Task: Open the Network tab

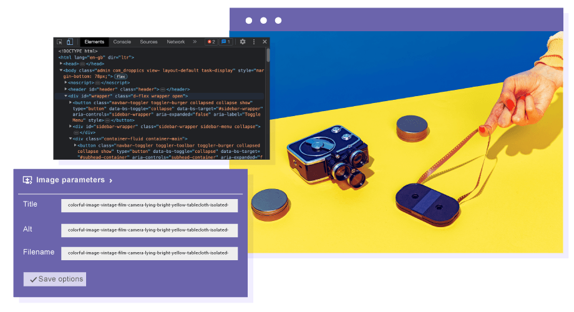Action: (x=175, y=42)
